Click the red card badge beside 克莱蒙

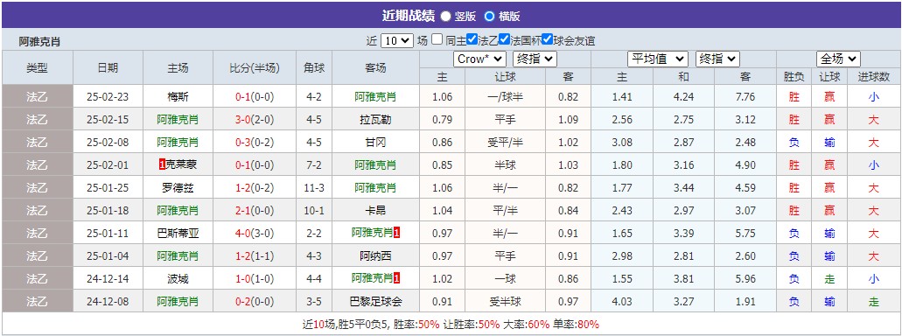tap(162, 165)
